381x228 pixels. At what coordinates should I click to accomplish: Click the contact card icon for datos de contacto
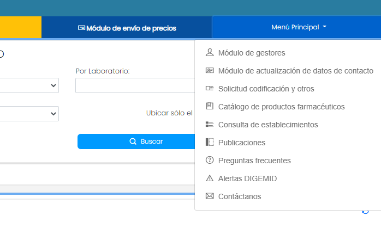[210, 71]
